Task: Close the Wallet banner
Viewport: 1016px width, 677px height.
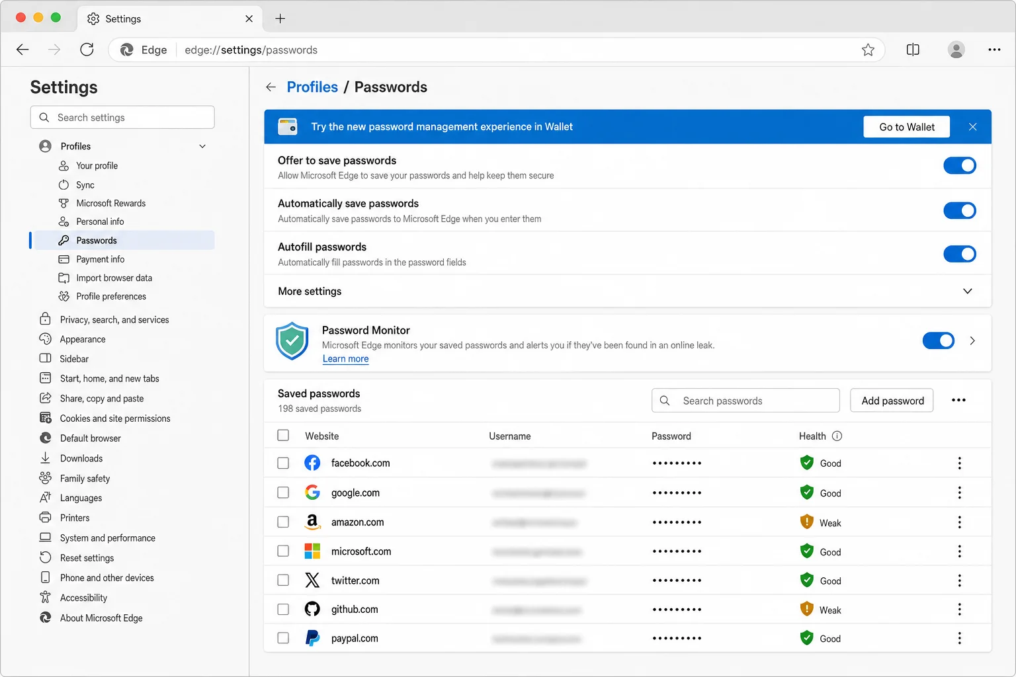Action: click(x=972, y=127)
